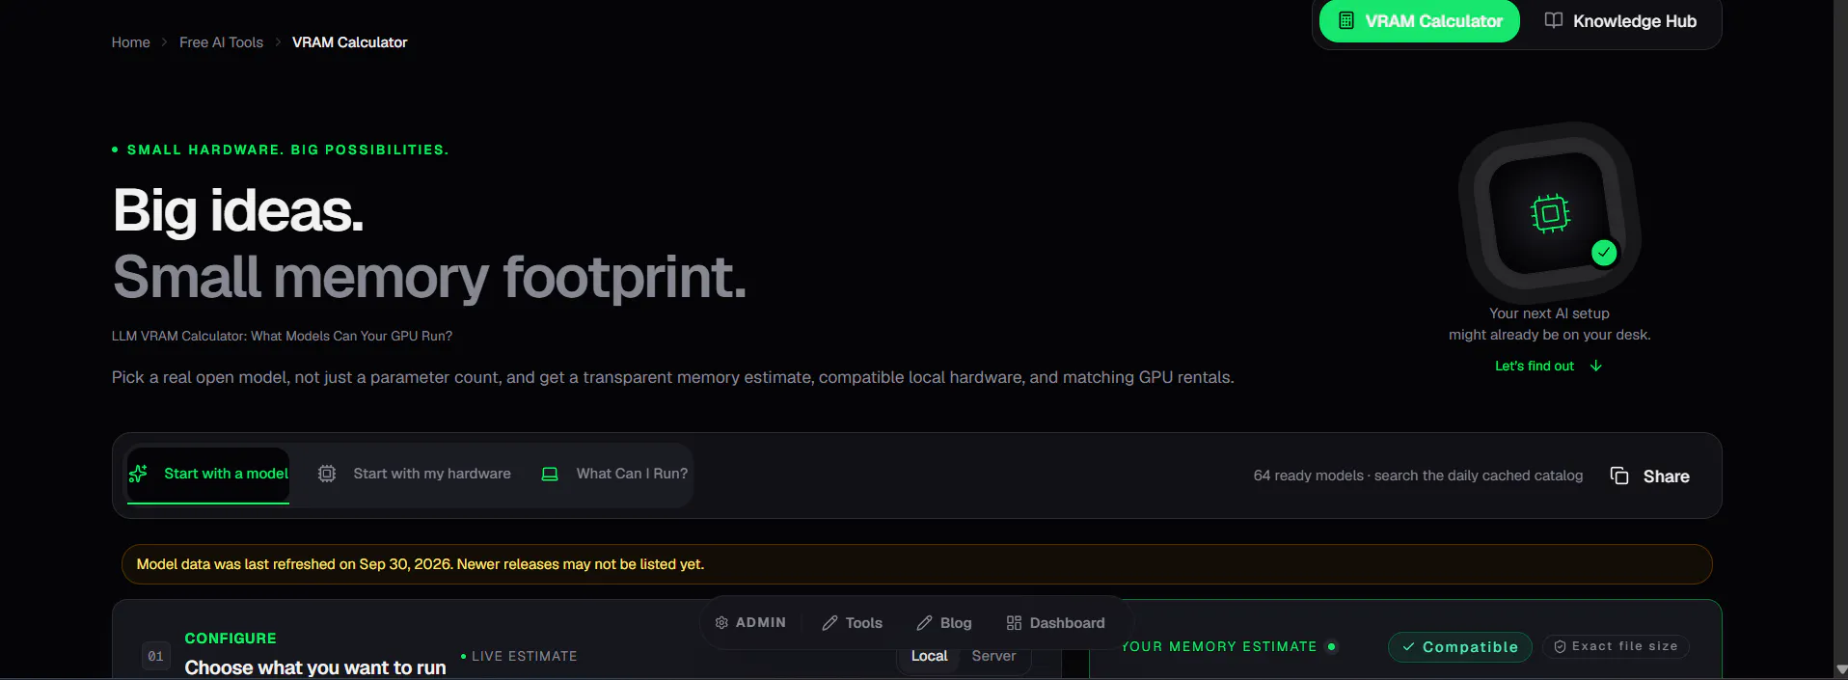Click VRAM Calculator in the breadcrumb trail
1848x680 pixels.
[x=349, y=42]
